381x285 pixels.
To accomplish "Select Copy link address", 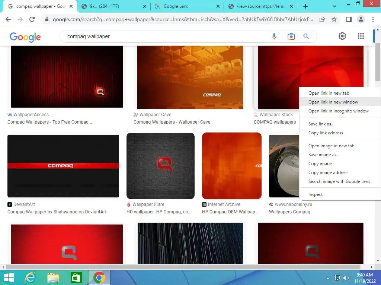I will pyautogui.click(x=340, y=133).
